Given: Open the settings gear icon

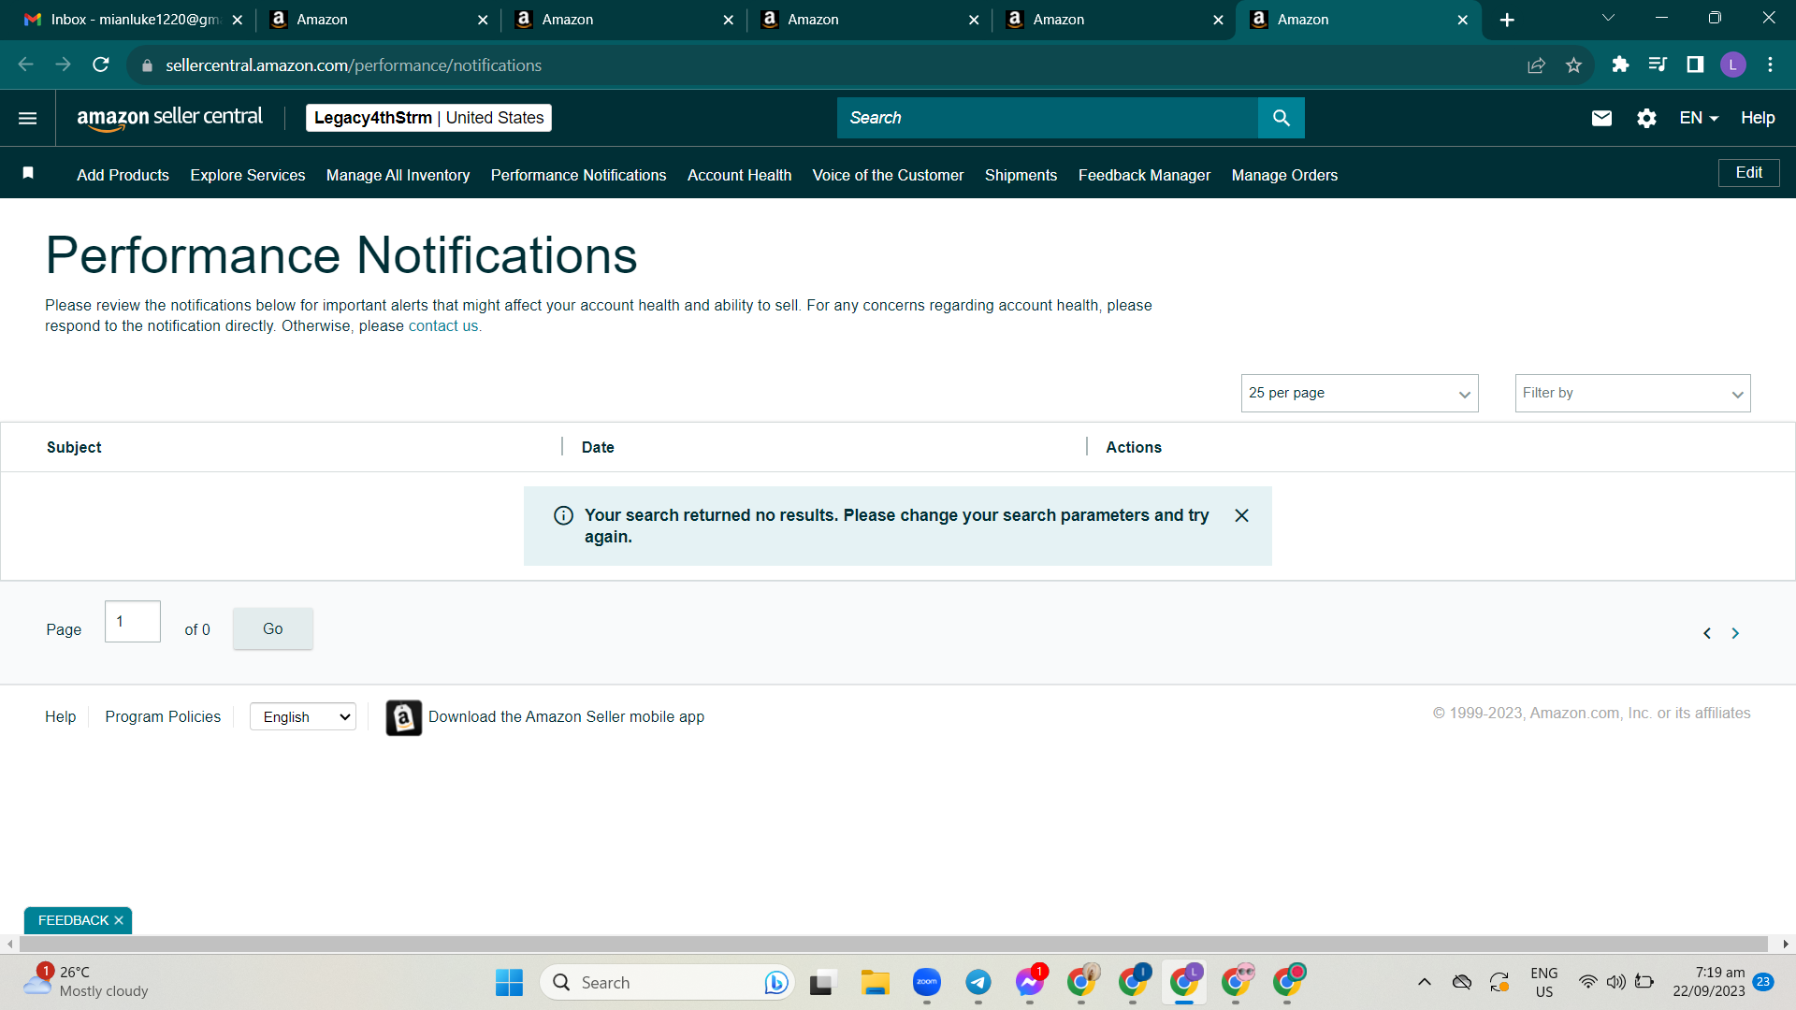Looking at the screenshot, I should (x=1646, y=118).
